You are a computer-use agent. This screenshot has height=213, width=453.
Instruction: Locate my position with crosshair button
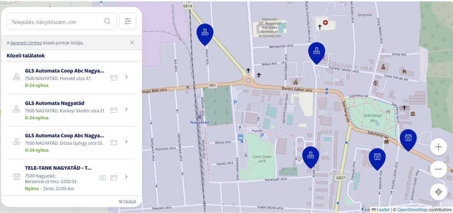click(438, 192)
